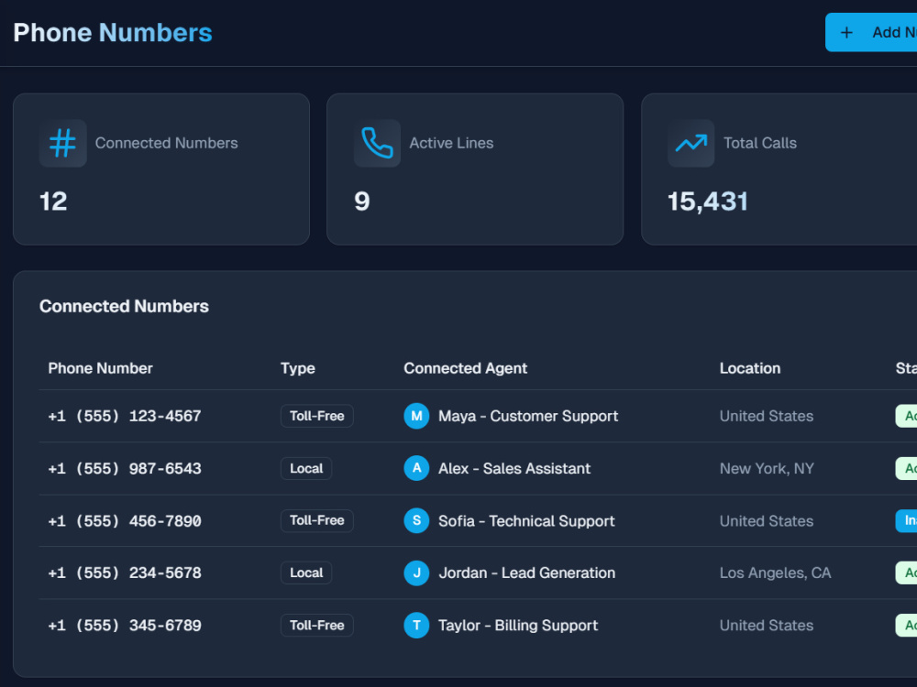Click agent name Maya - Customer Support
This screenshot has width=917, height=687.
[528, 416]
